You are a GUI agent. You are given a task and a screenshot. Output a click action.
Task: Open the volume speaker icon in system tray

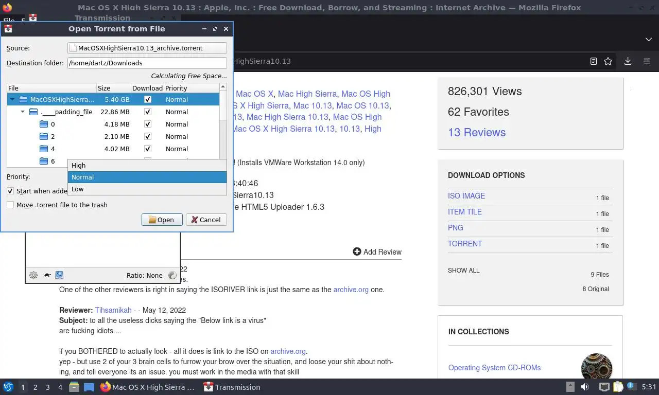click(x=585, y=387)
